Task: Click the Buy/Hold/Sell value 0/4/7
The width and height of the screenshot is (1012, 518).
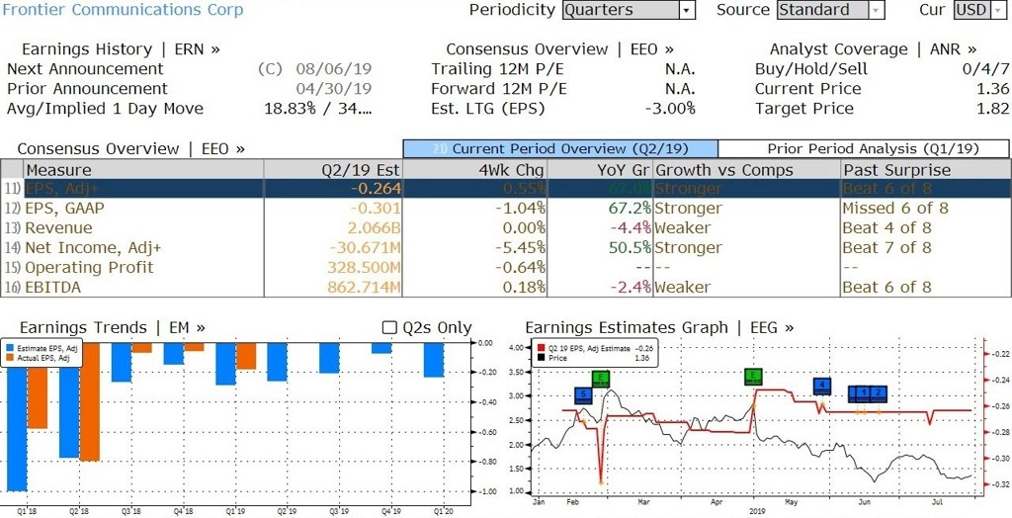Action: tap(985, 69)
